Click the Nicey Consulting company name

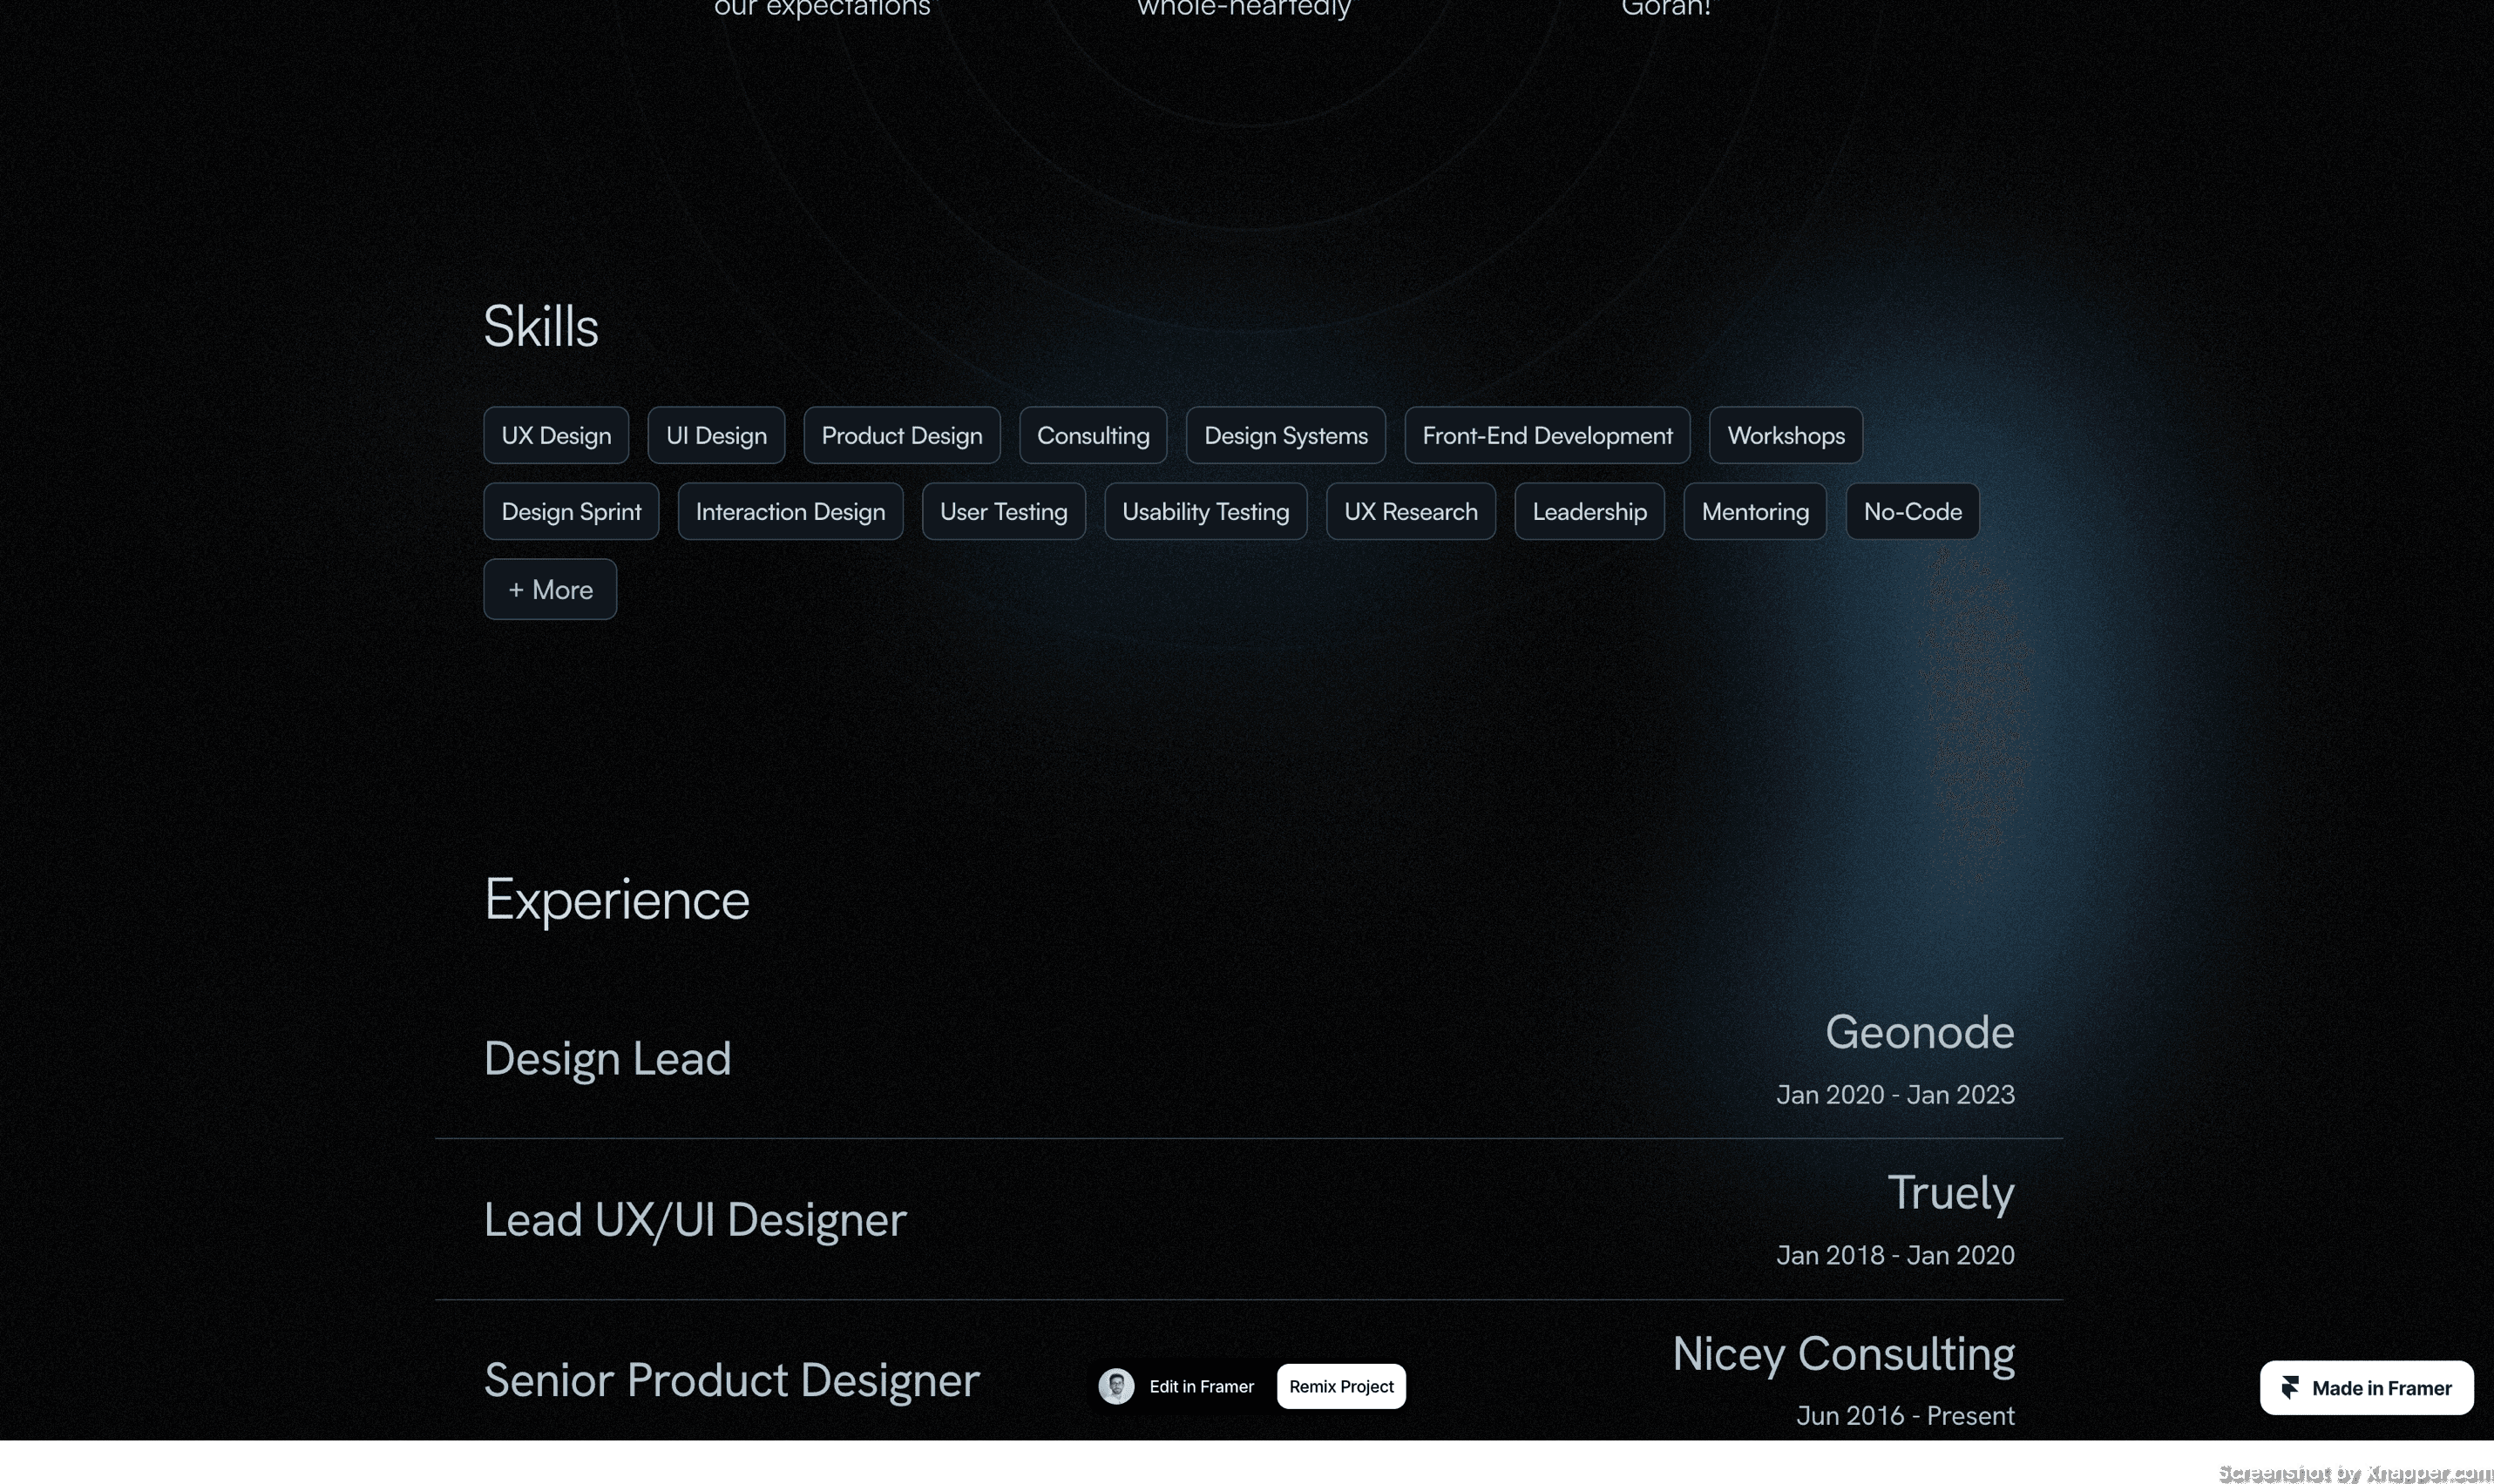(x=1843, y=1354)
